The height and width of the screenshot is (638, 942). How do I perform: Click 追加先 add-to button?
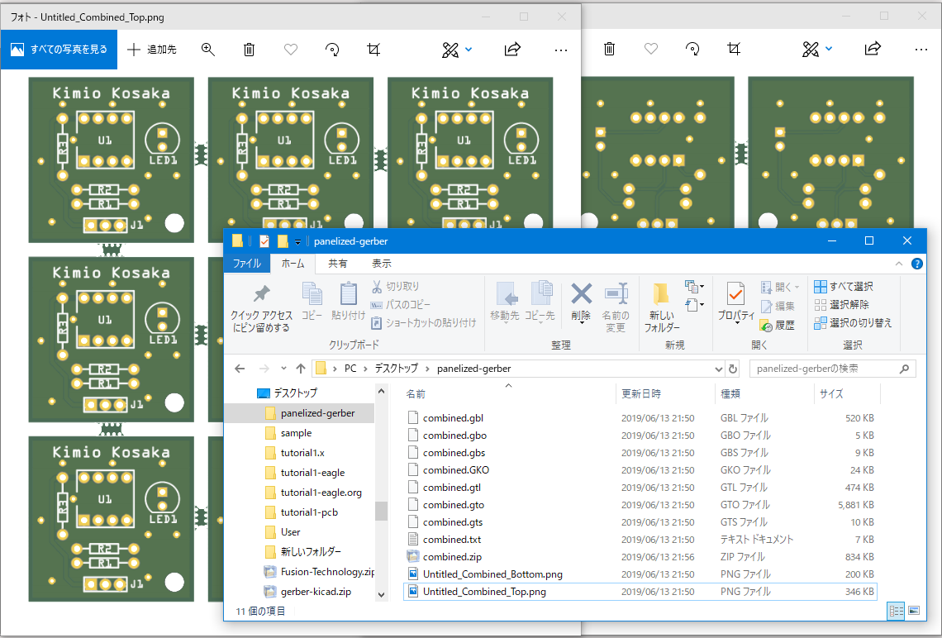pyautogui.click(x=152, y=50)
